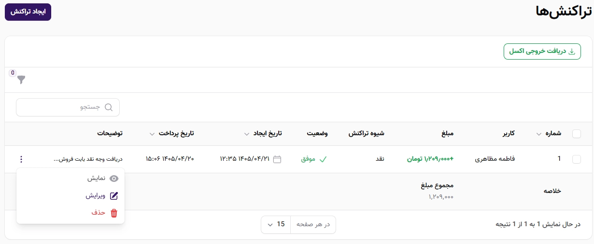Image resolution: width=594 pixels, height=244 pixels.
Task: Click the three-dot row actions icon
Action: (21, 159)
